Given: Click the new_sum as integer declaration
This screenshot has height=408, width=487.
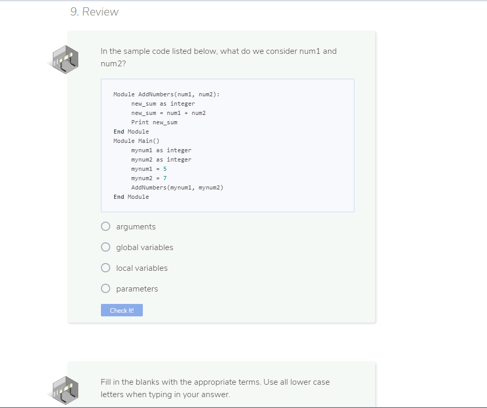Looking at the screenshot, I should pyautogui.click(x=163, y=104).
